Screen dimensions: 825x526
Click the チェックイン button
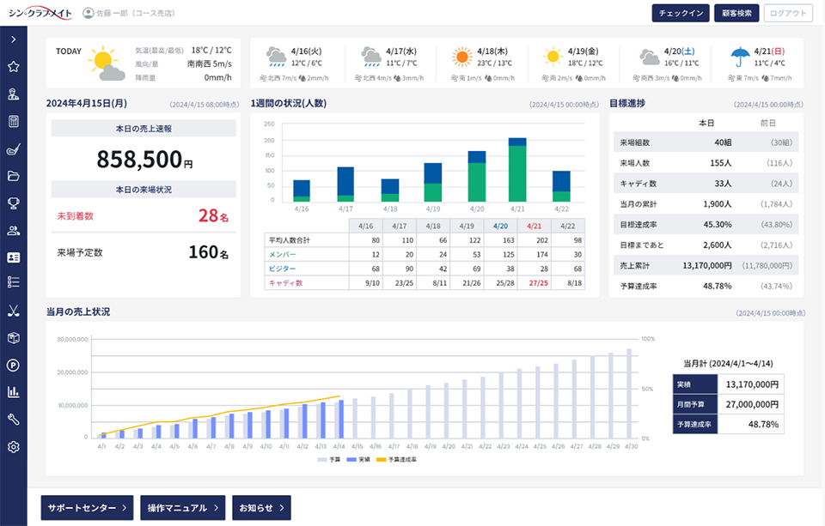681,13
